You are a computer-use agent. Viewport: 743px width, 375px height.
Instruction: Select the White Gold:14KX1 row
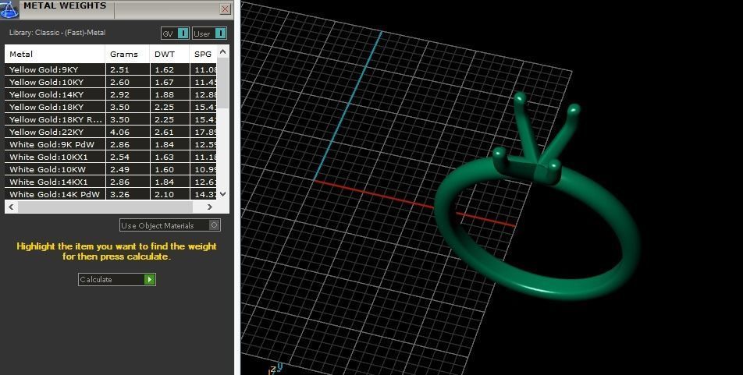pyautogui.click(x=110, y=182)
